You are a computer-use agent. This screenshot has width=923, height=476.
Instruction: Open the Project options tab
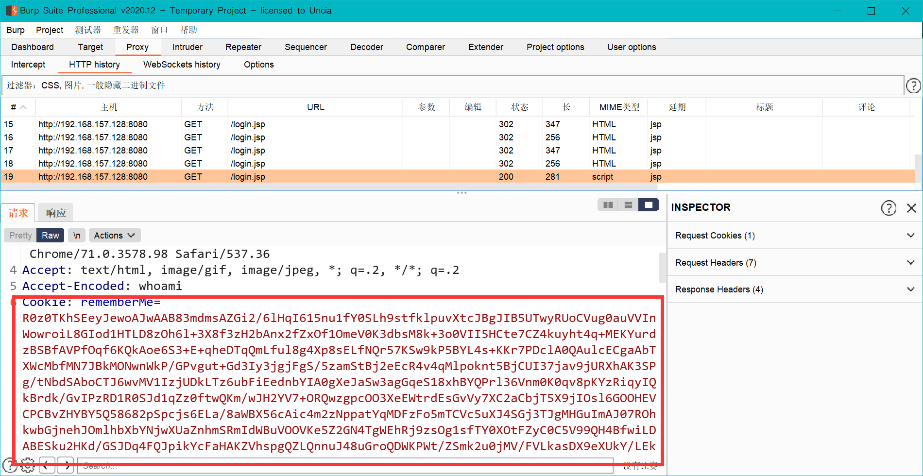point(555,47)
